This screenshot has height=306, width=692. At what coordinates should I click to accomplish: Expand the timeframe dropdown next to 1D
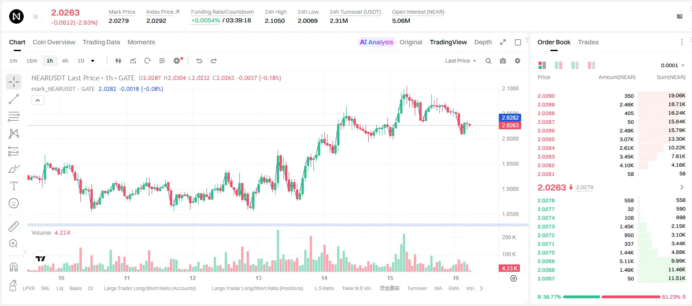[x=93, y=61]
